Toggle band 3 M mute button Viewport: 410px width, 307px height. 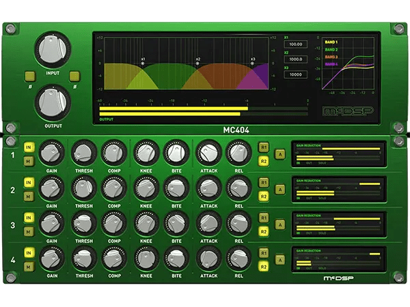(x=29, y=232)
